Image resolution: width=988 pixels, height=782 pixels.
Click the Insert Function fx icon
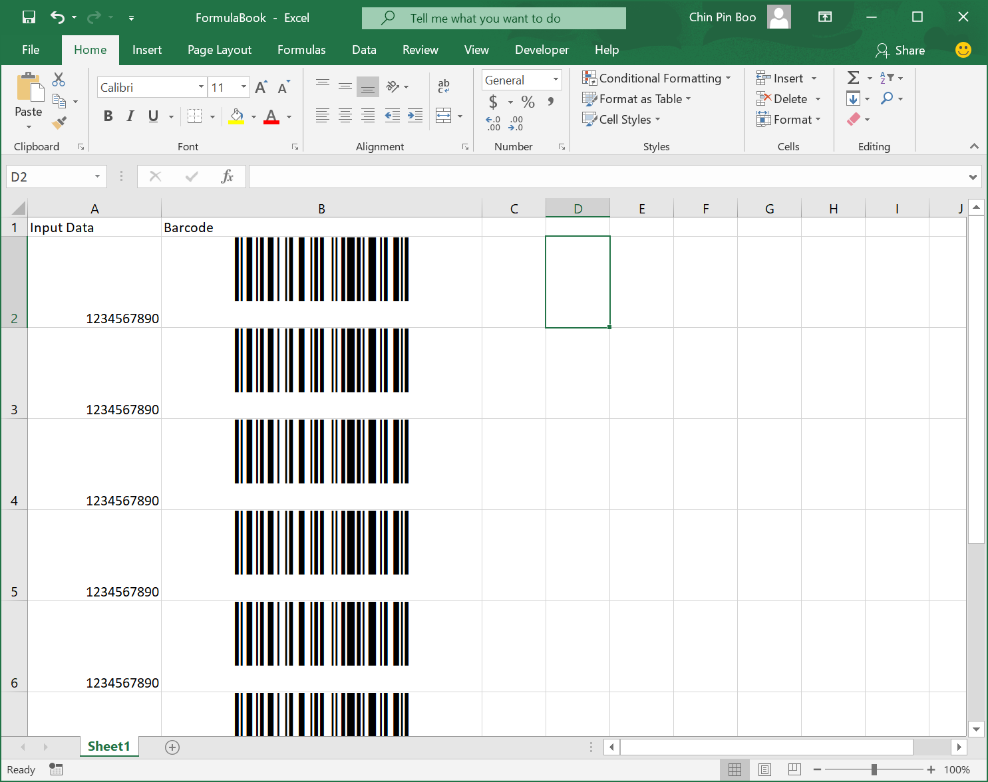(227, 176)
